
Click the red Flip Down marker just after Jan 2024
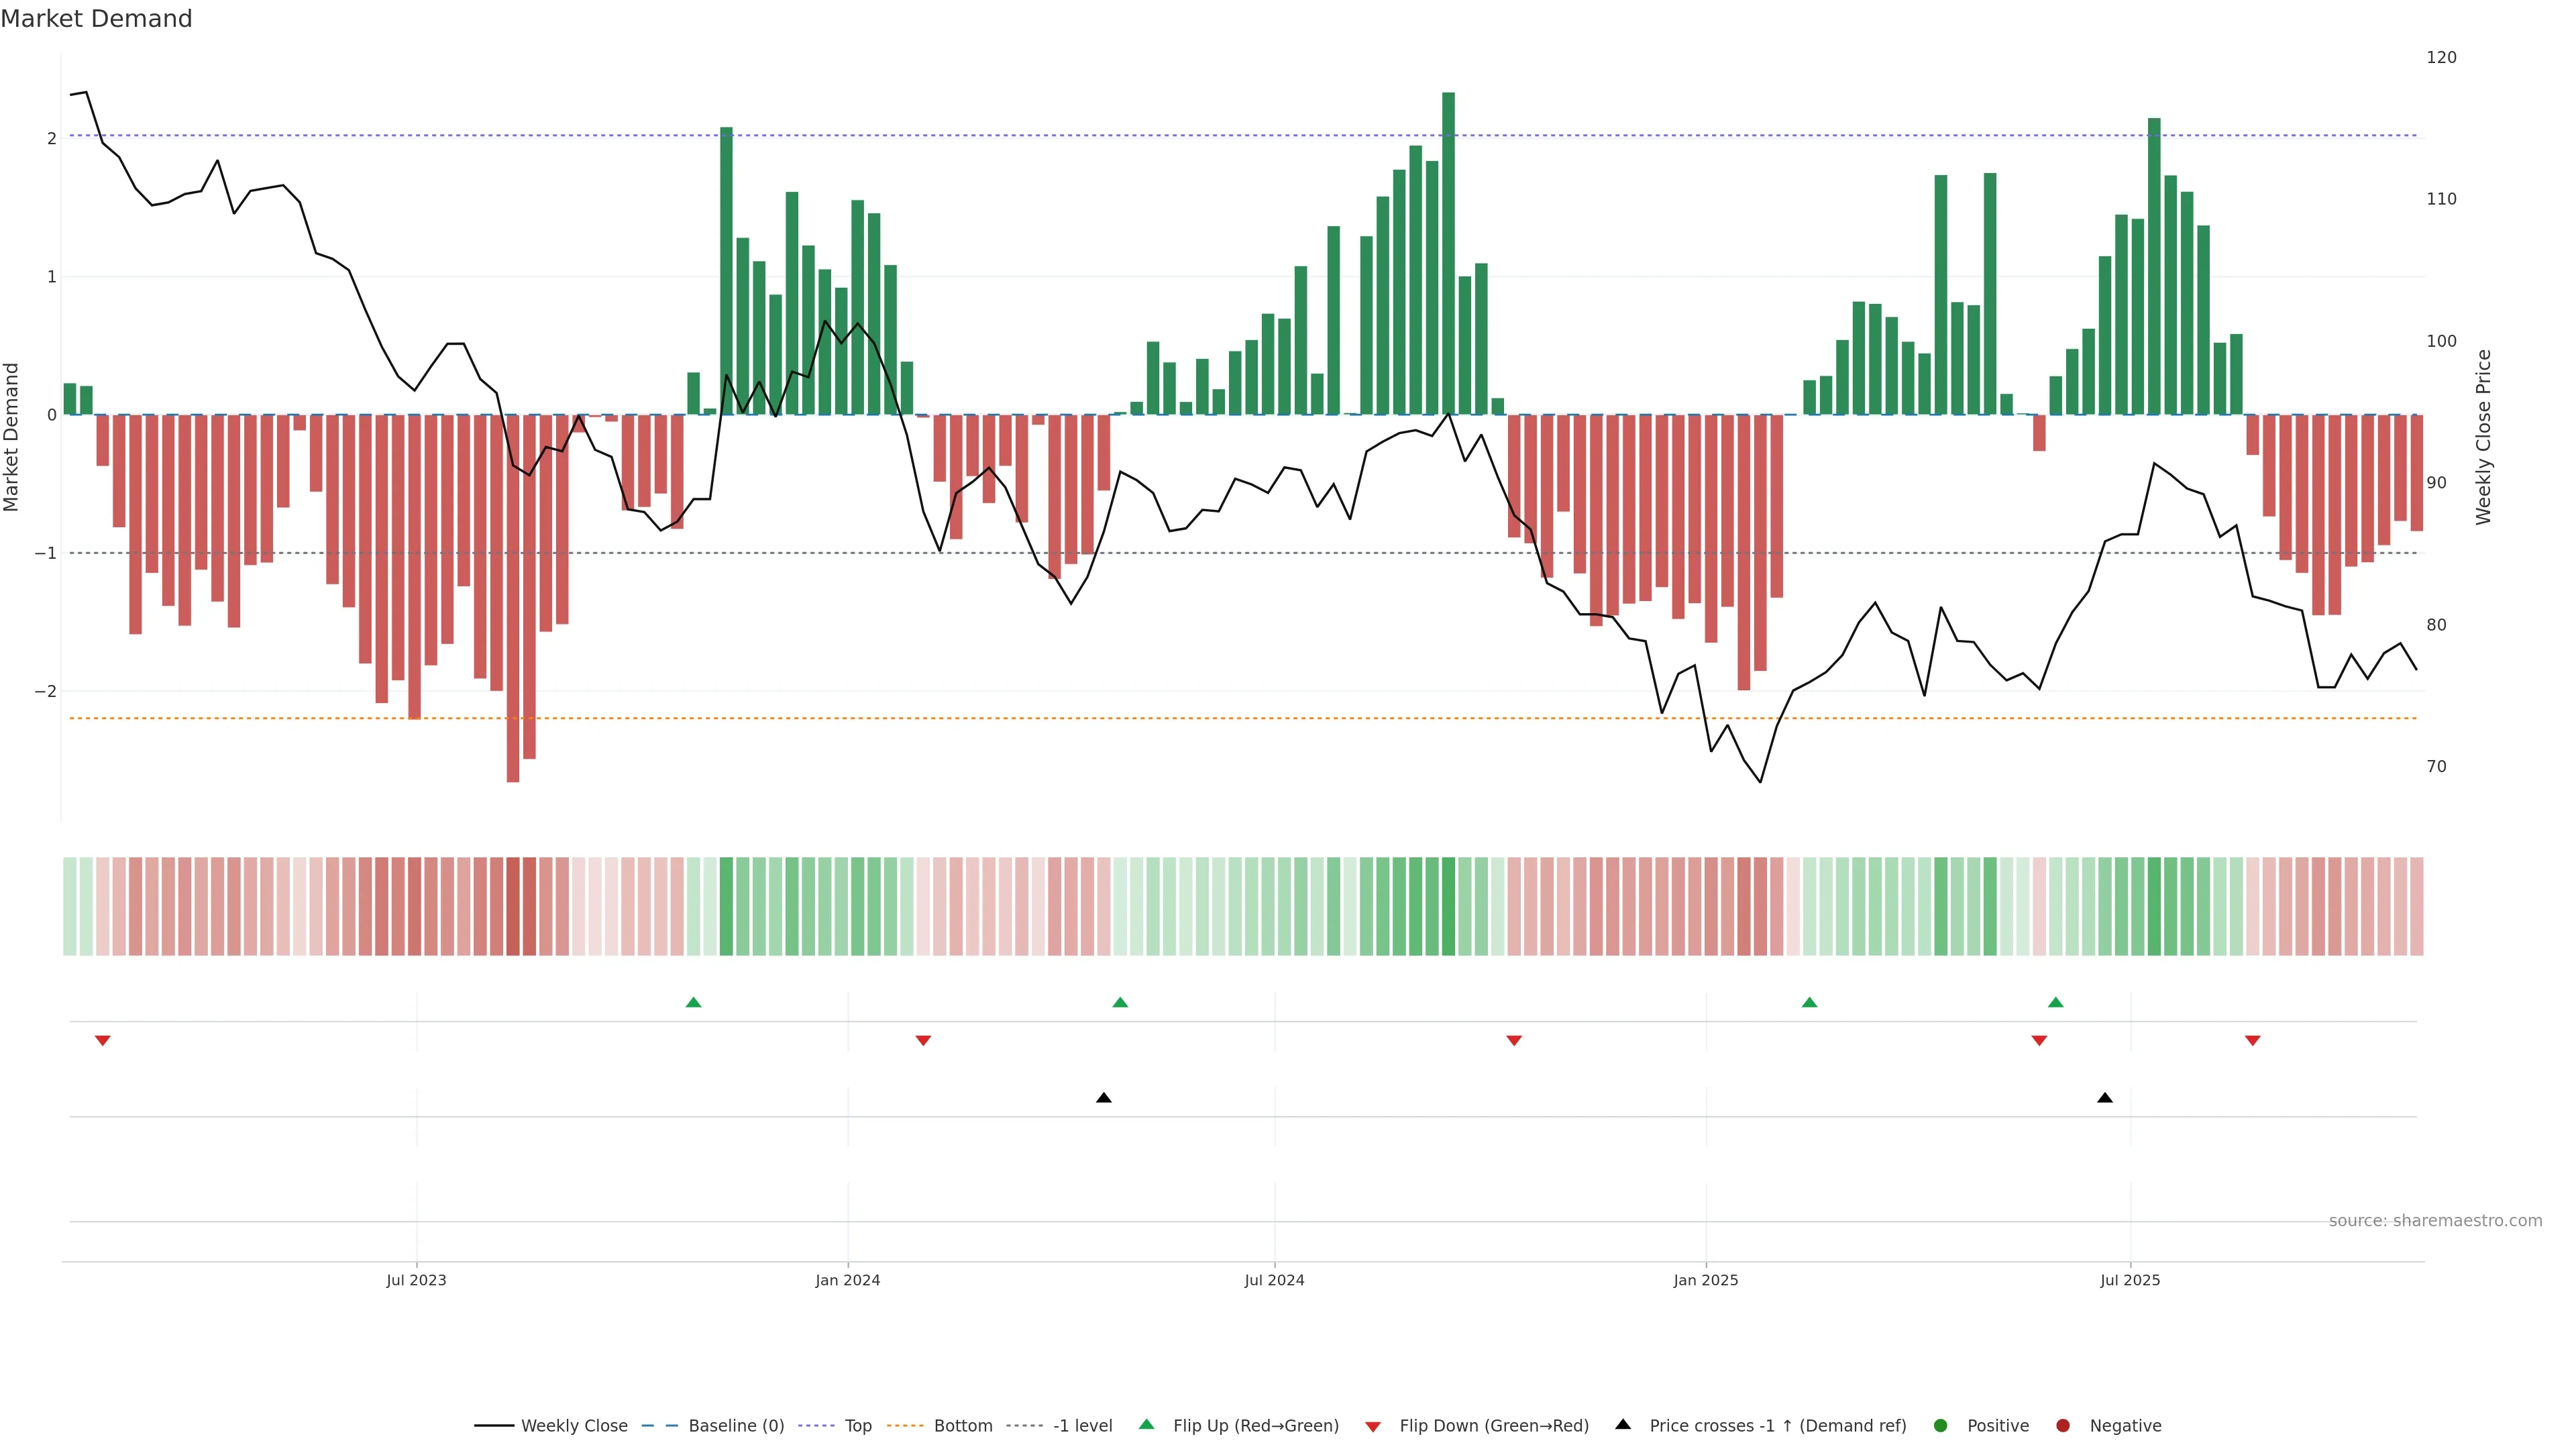923,1041
